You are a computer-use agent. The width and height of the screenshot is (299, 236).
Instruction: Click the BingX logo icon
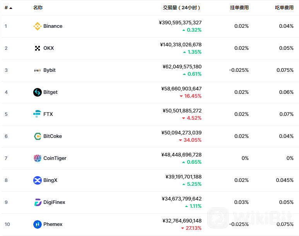point(38,180)
